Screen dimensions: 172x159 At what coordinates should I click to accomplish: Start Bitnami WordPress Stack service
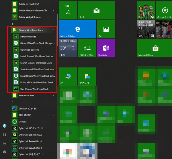coord(34,69)
